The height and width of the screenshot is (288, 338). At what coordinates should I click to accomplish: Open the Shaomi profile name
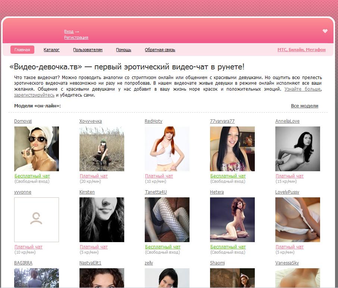[217, 263]
